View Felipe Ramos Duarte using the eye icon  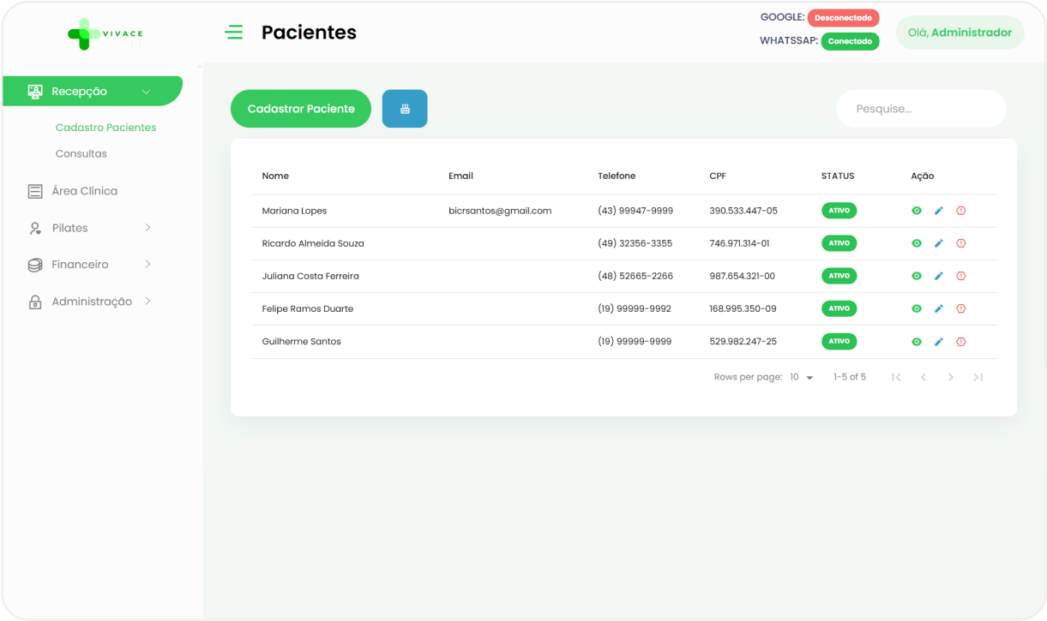[916, 308]
